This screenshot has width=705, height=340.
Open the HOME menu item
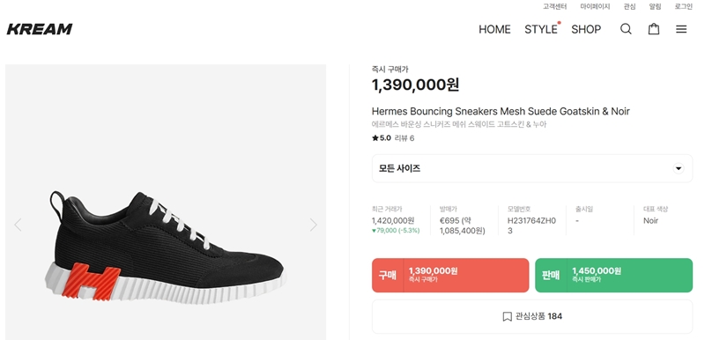coord(494,29)
